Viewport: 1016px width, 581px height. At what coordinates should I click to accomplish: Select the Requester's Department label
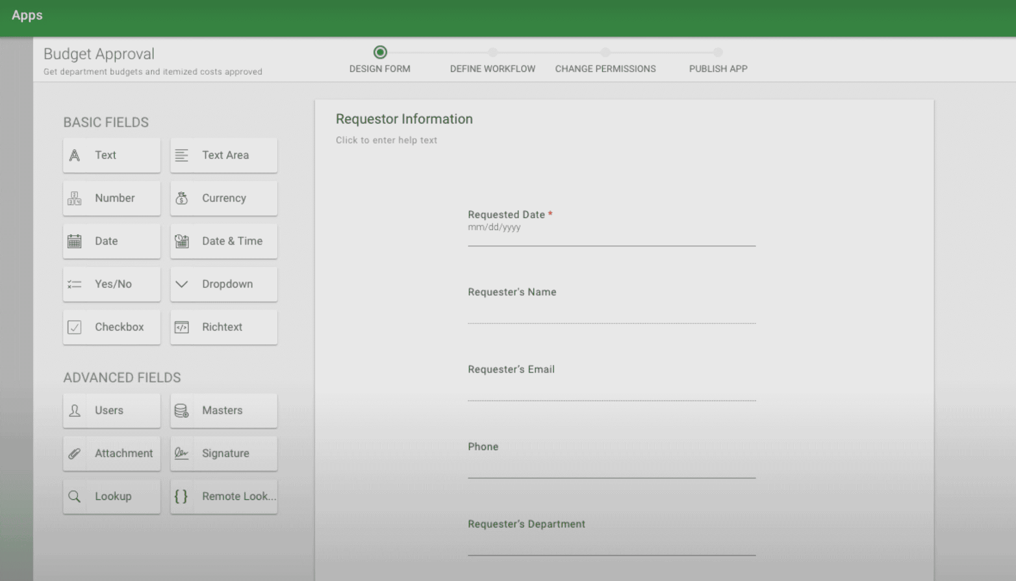(x=526, y=524)
